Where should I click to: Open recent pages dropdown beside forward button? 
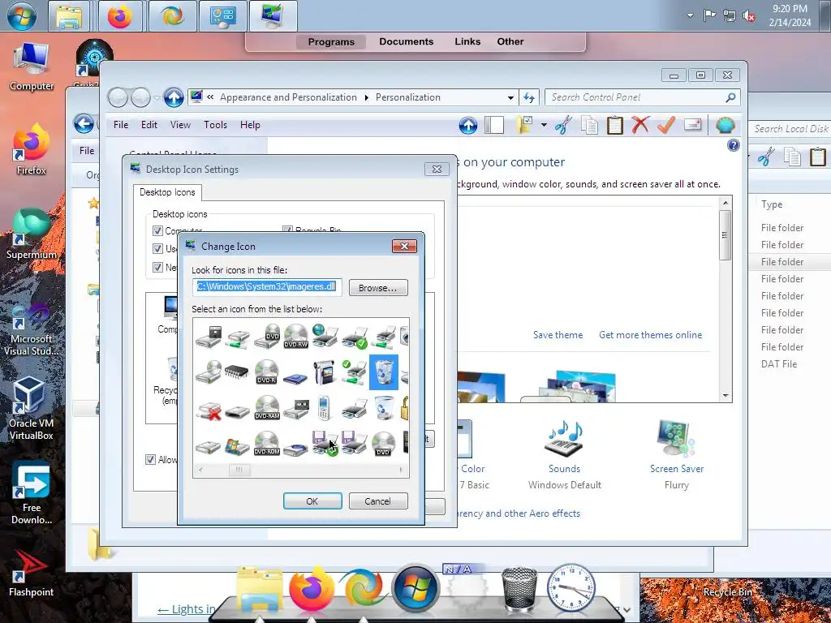click(157, 98)
